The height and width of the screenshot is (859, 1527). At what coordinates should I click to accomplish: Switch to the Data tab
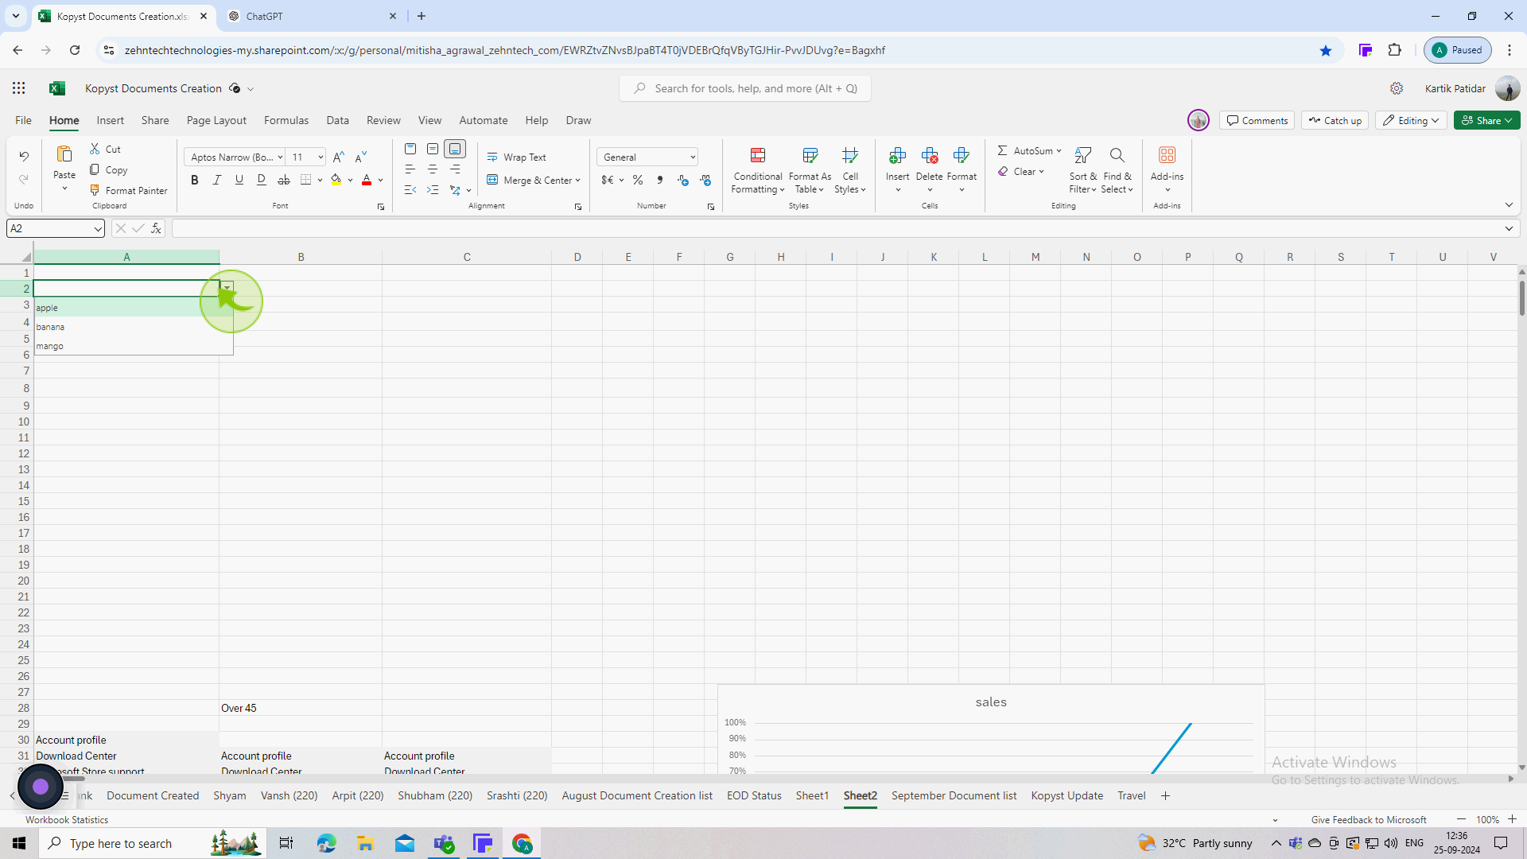tap(337, 120)
